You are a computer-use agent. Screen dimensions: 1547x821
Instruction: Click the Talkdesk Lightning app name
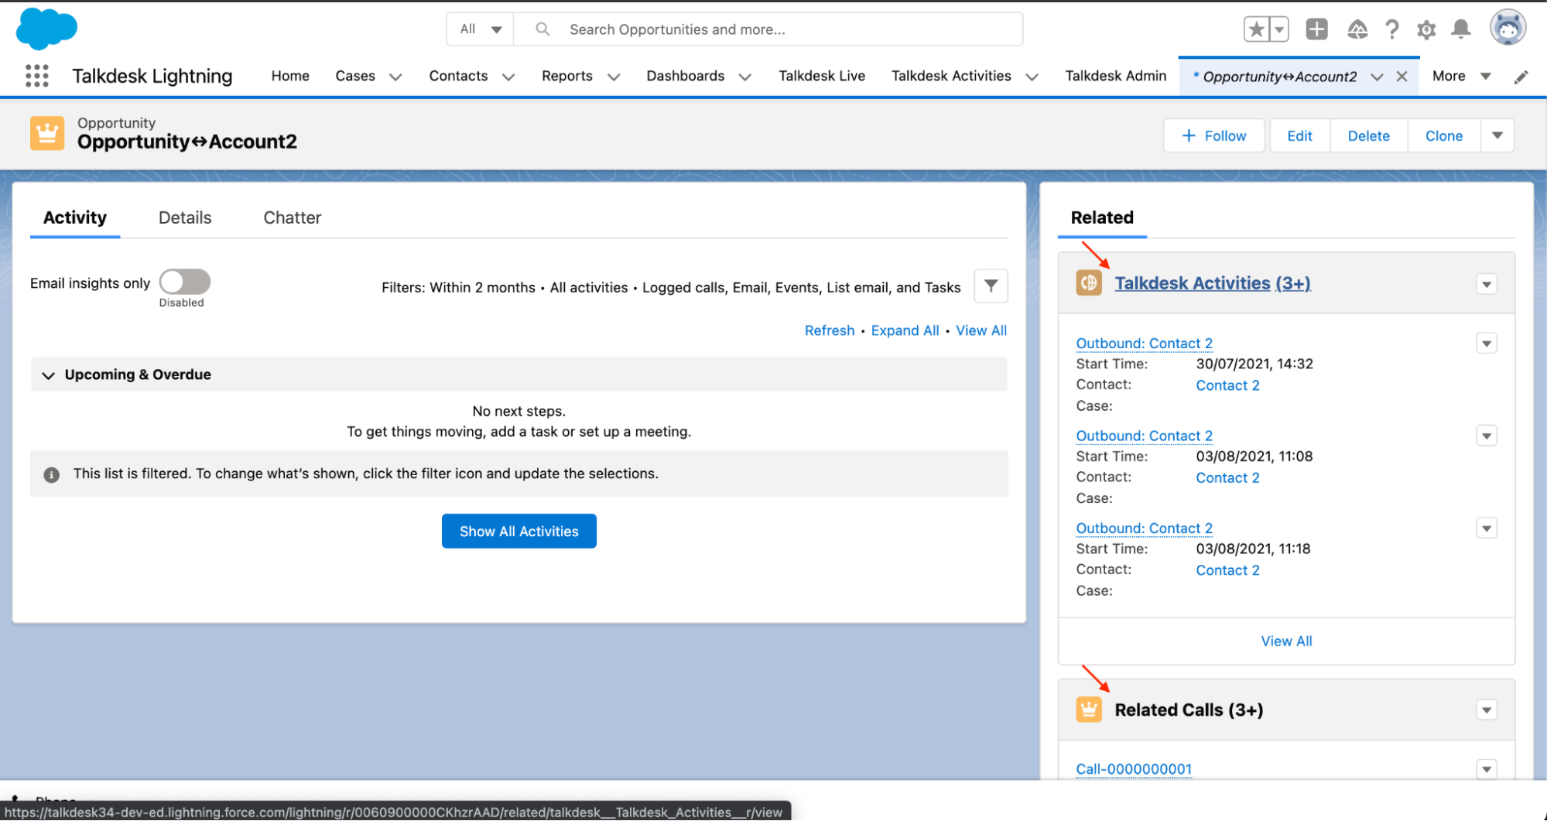tap(152, 76)
